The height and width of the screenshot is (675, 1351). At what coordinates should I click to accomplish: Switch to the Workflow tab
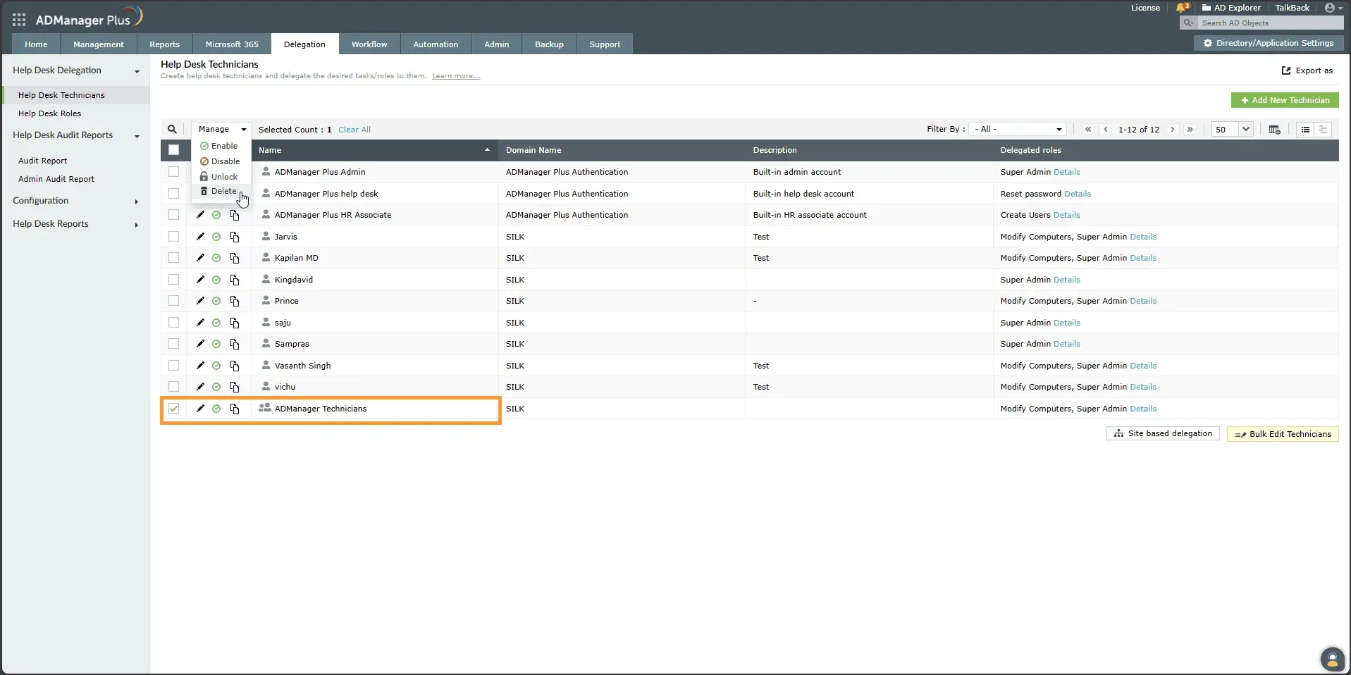coord(369,44)
